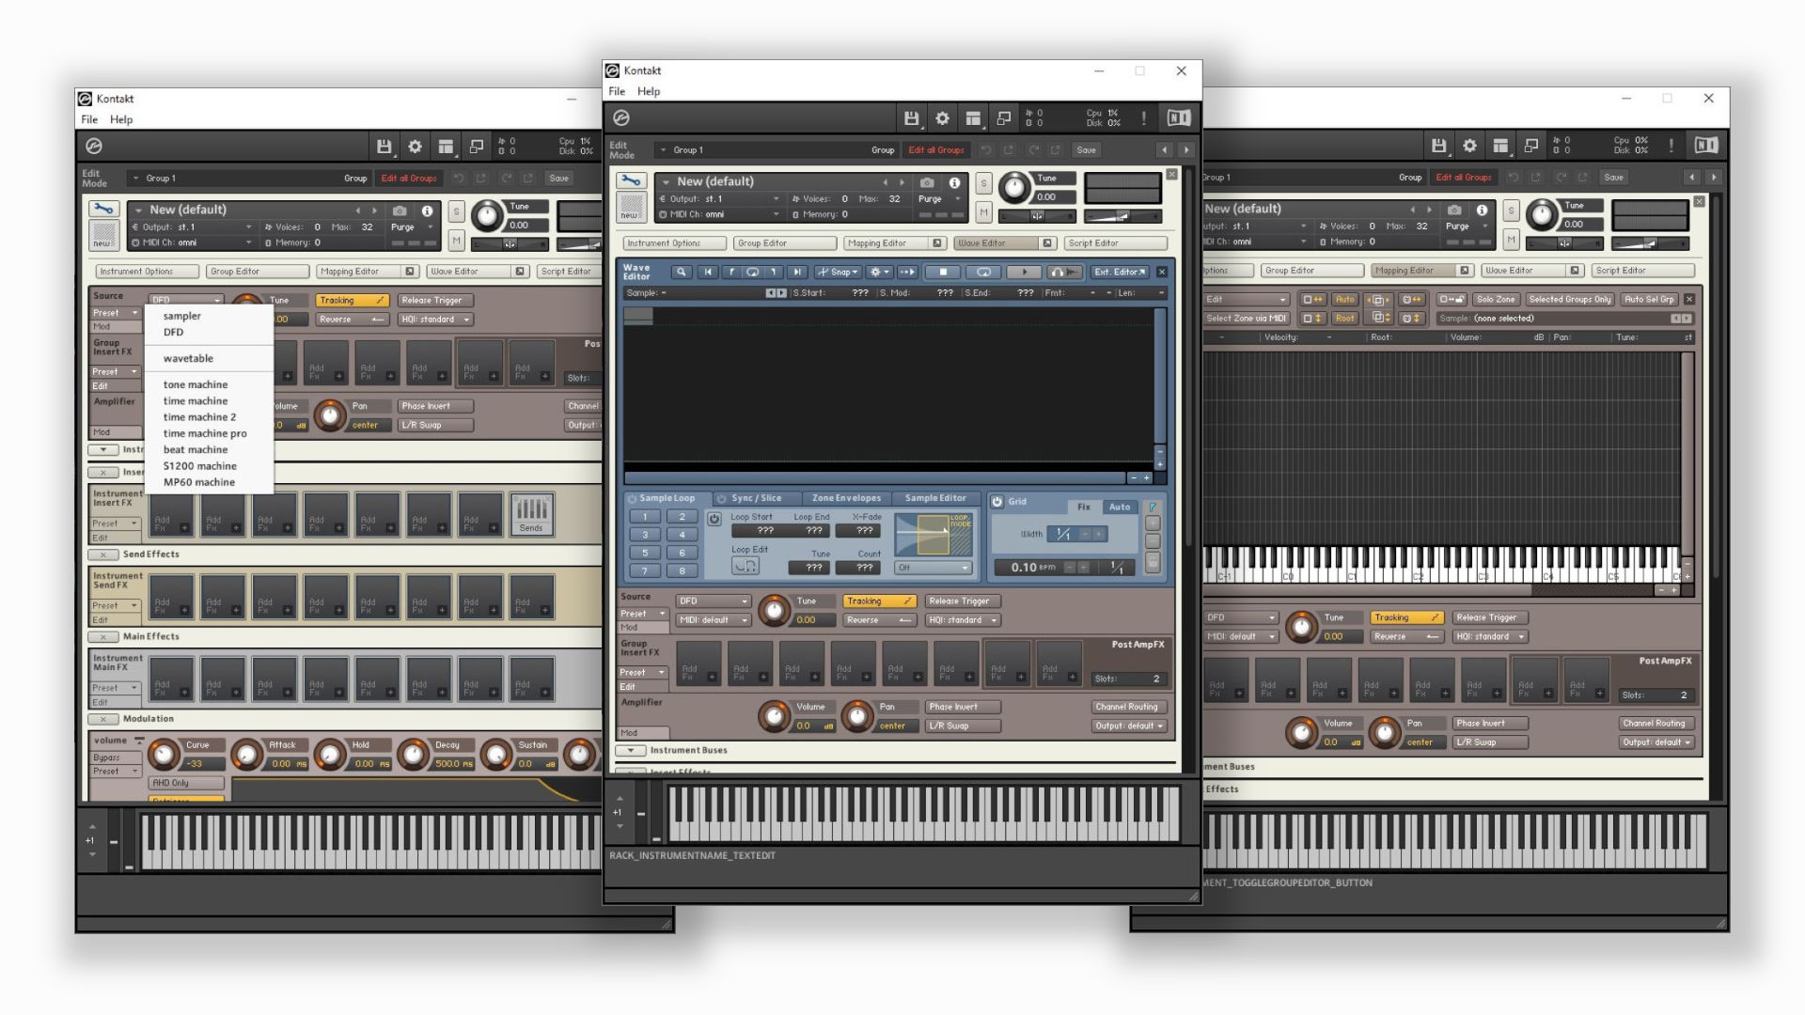Select 'DFD' from Source dropdown menu

(x=174, y=331)
